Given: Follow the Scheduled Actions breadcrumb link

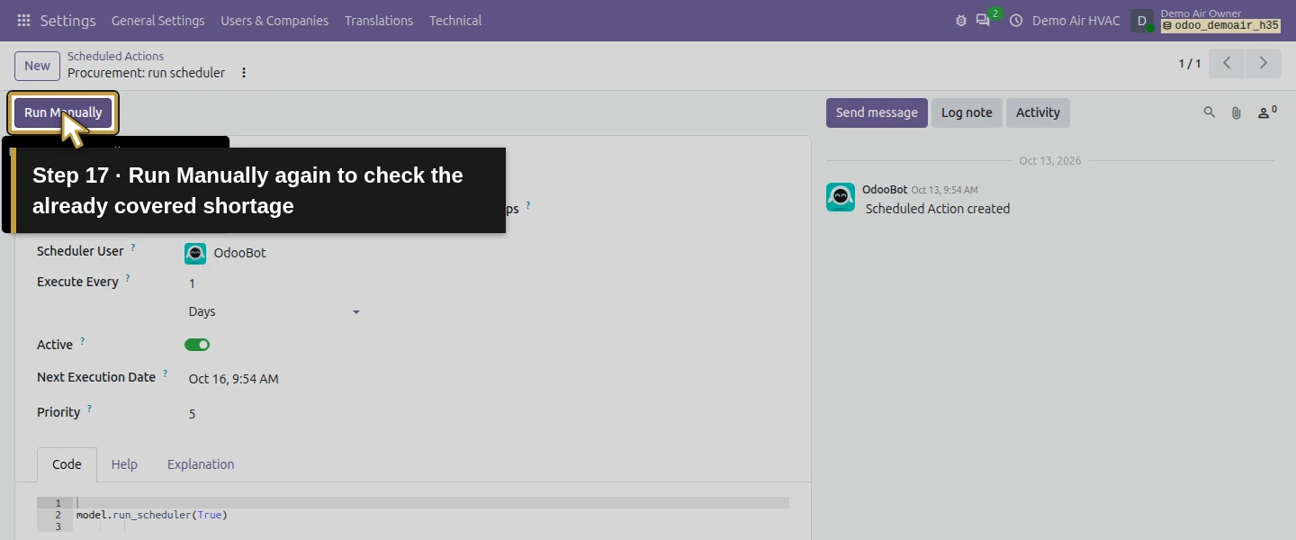Looking at the screenshot, I should (x=115, y=56).
